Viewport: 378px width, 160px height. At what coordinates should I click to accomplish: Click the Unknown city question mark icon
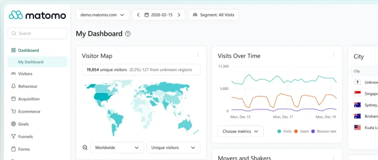(x=357, y=82)
